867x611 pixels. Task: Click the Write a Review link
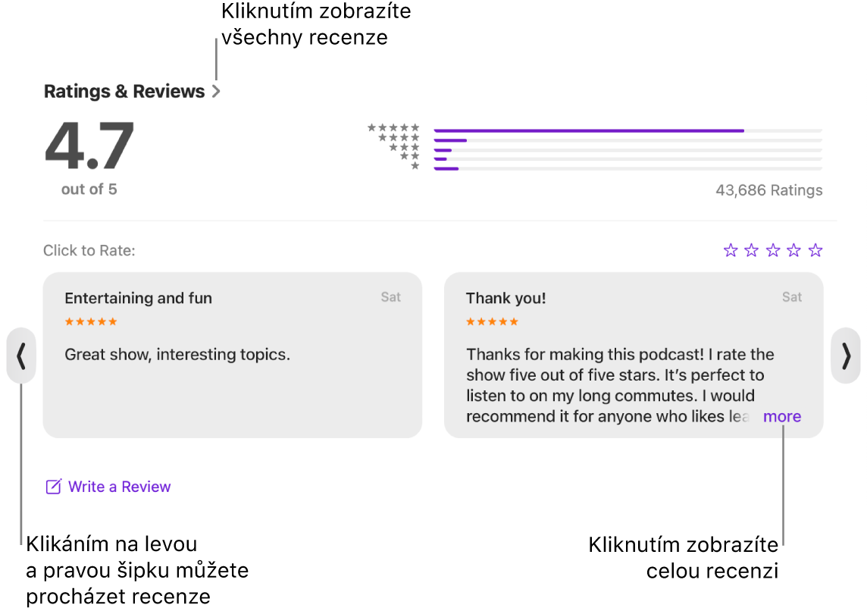coord(119,486)
